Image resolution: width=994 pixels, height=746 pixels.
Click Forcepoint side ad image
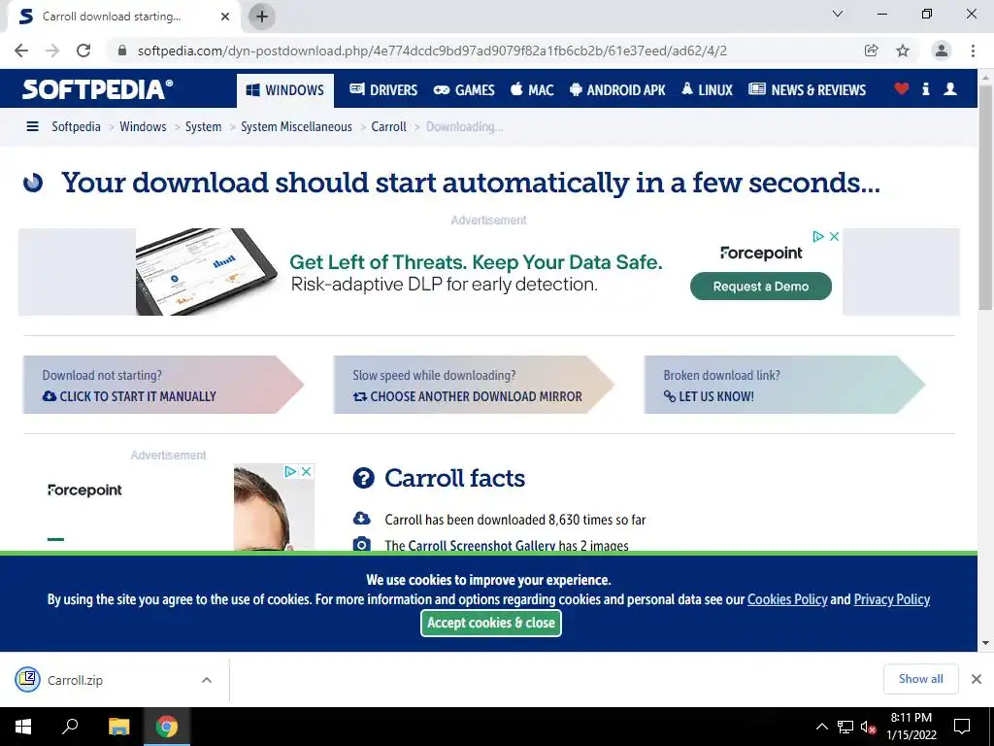pyautogui.click(x=274, y=507)
